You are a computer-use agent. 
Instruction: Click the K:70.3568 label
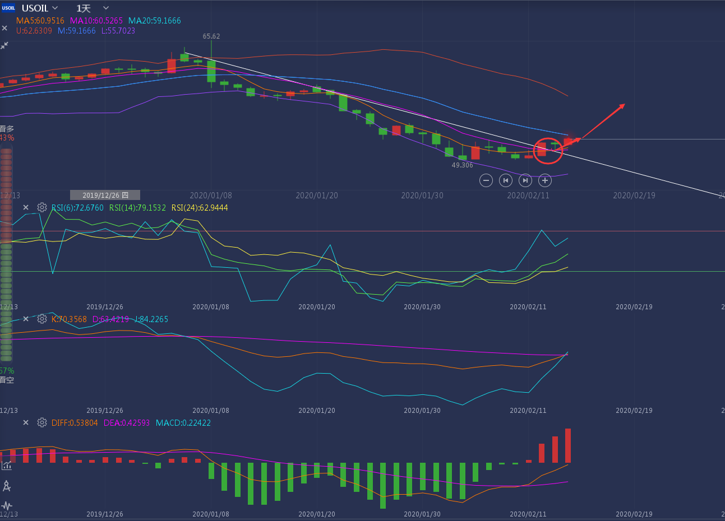click(69, 319)
